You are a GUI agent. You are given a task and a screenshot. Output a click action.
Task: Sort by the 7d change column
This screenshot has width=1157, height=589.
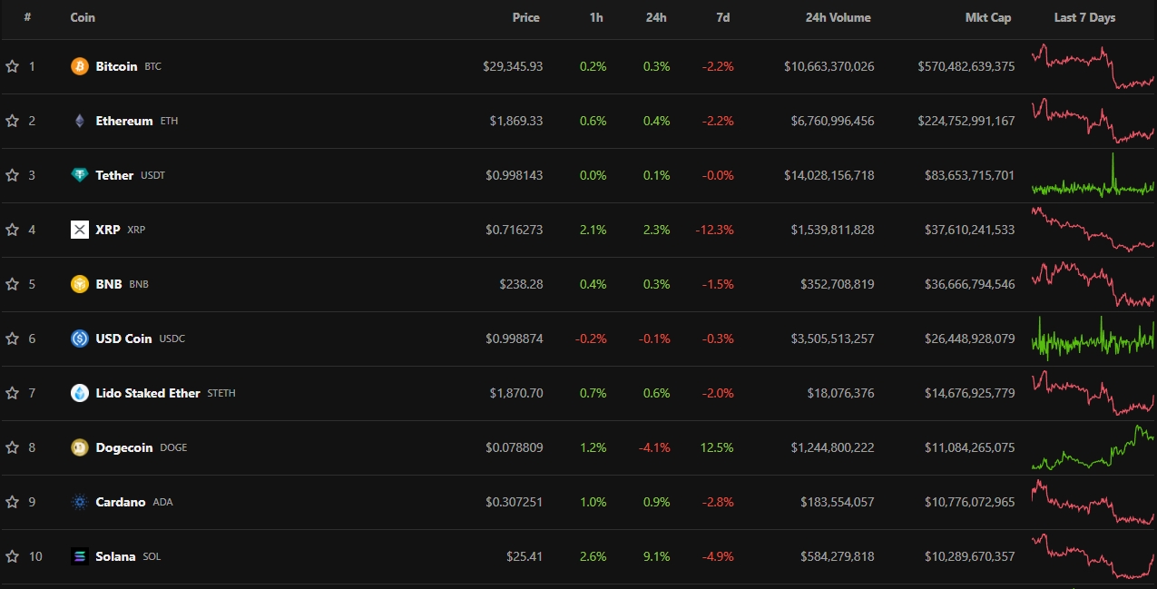pyautogui.click(x=722, y=17)
